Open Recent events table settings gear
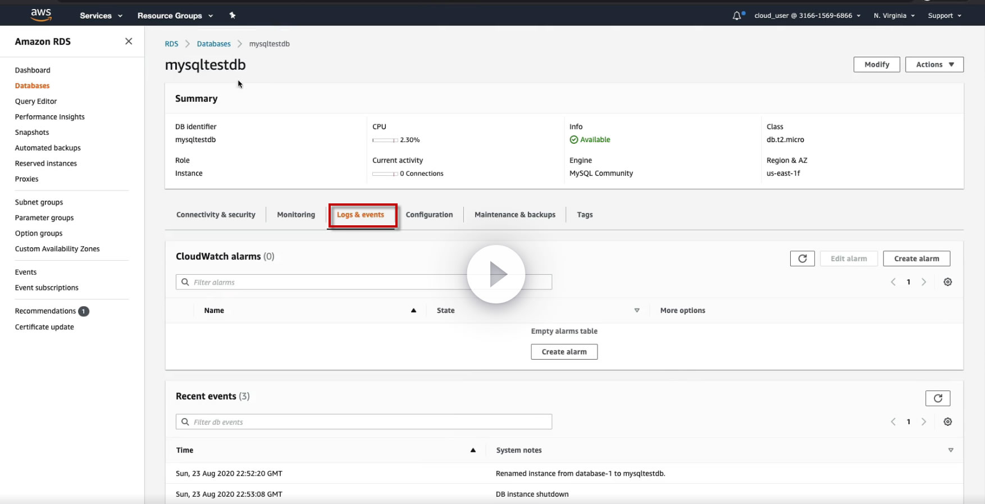Image resolution: width=985 pixels, height=504 pixels. [947, 422]
